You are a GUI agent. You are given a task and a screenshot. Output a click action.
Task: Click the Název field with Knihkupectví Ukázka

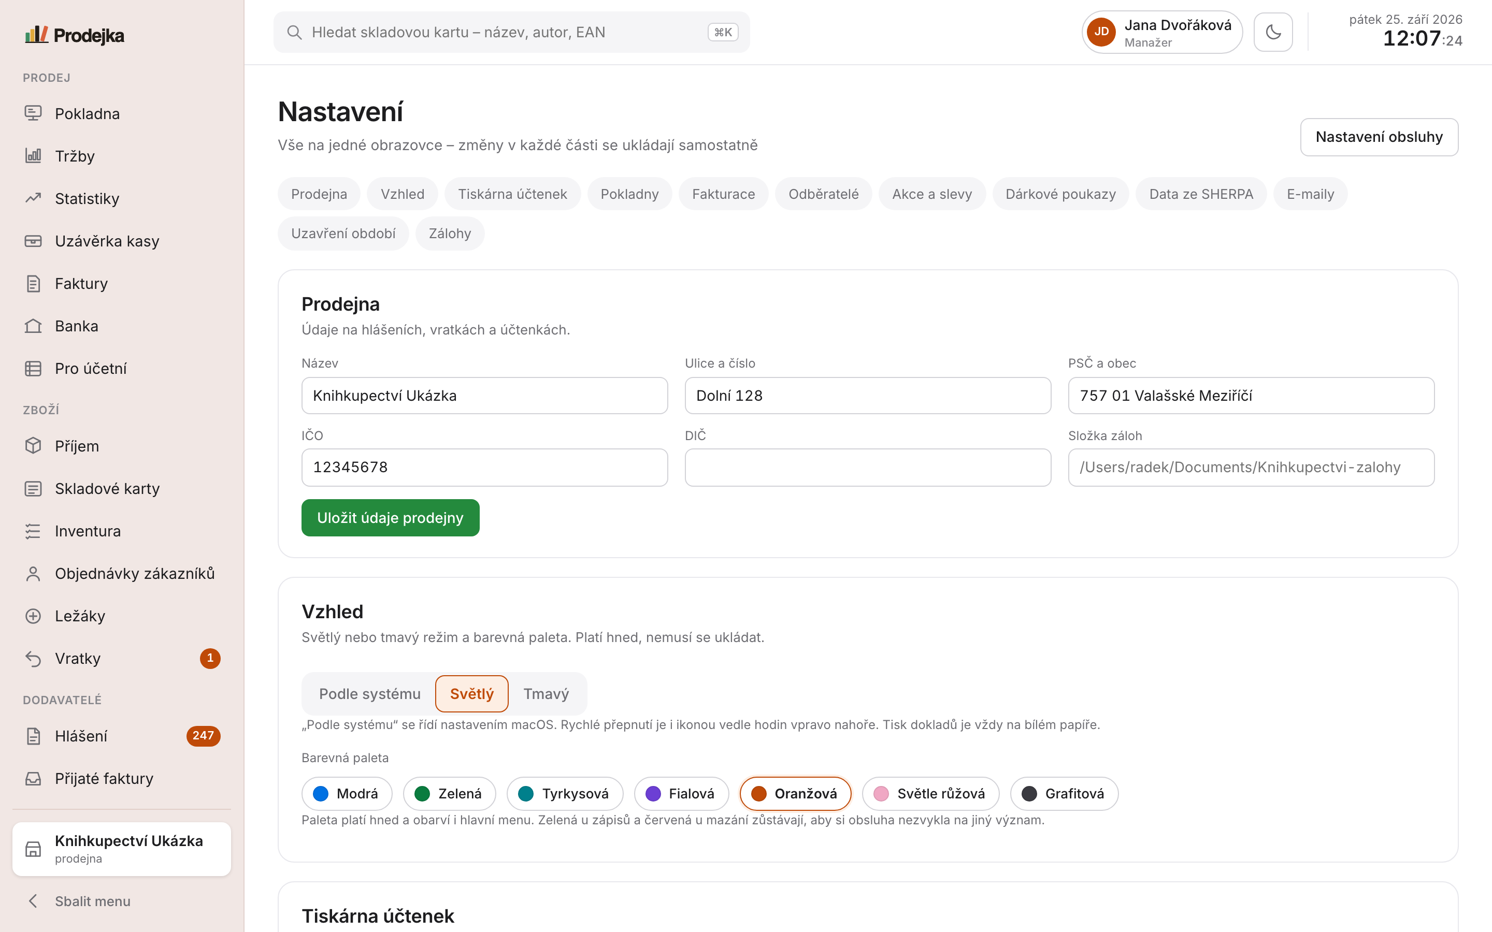(484, 396)
